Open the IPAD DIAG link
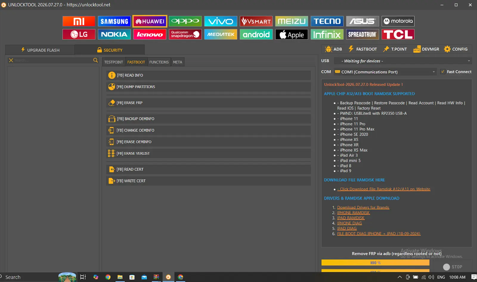The height and width of the screenshot is (282, 477). [x=347, y=228]
